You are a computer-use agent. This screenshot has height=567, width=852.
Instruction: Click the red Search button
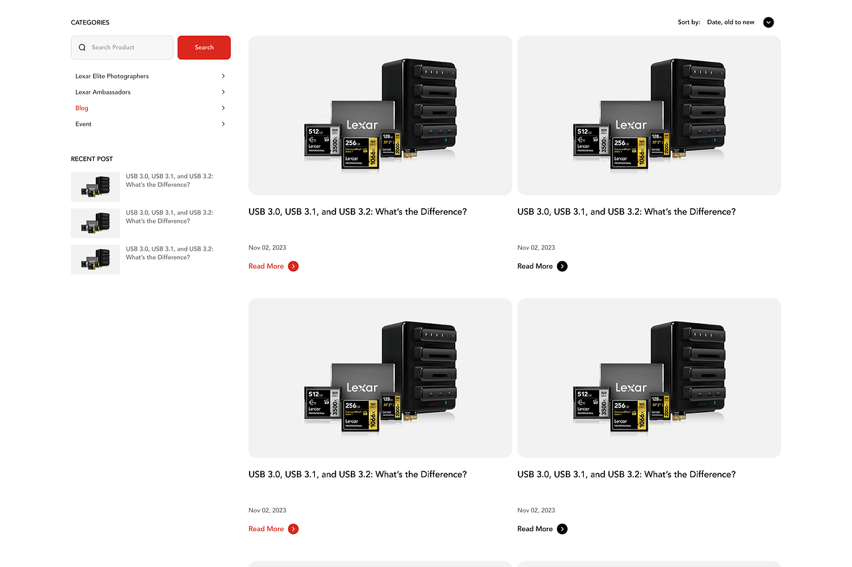pos(204,48)
